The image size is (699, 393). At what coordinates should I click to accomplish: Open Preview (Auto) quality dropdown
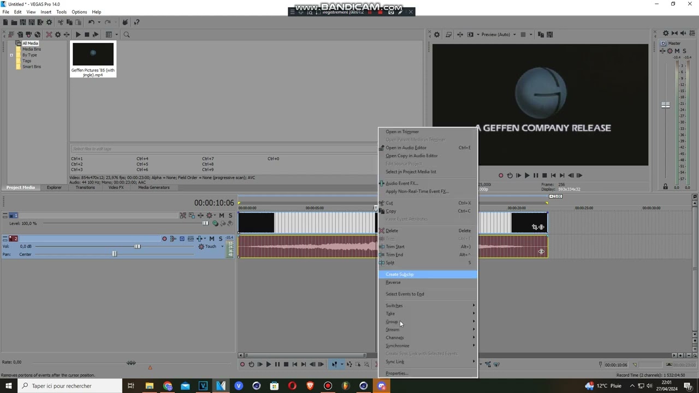499,34
